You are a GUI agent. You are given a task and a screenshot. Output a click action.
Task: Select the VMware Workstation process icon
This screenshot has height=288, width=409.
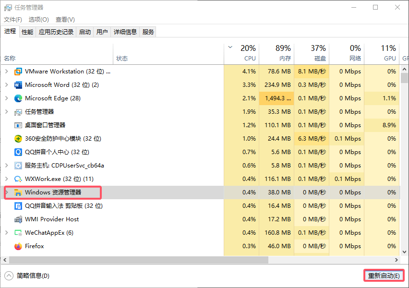click(x=18, y=71)
